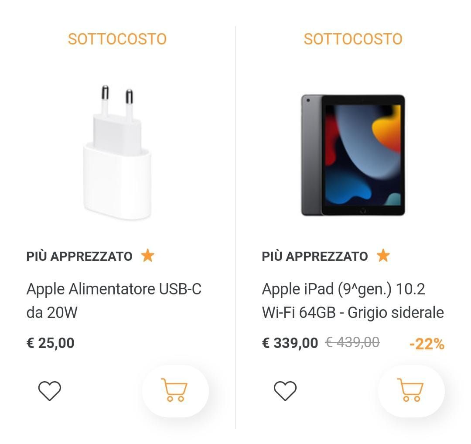
Task: Open Apple iPad (9^gen.) 10.2 title link
Action: tap(352, 301)
